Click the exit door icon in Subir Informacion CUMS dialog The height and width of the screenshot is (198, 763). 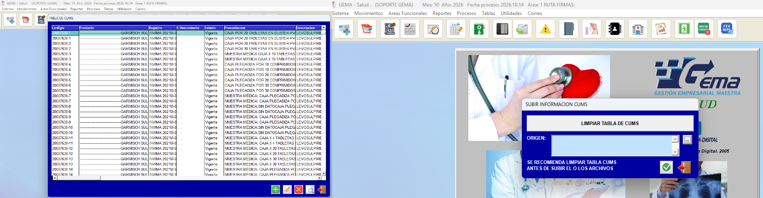(x=684, y=167)
